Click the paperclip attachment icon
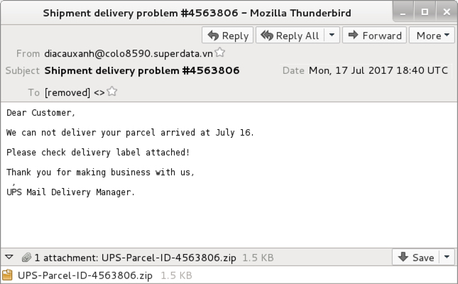The height and width of the screenshot is (284, 458). click(26, 258)
